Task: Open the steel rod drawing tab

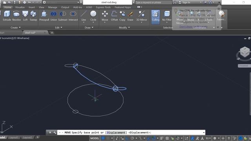Action: click(x=30, y=33)
